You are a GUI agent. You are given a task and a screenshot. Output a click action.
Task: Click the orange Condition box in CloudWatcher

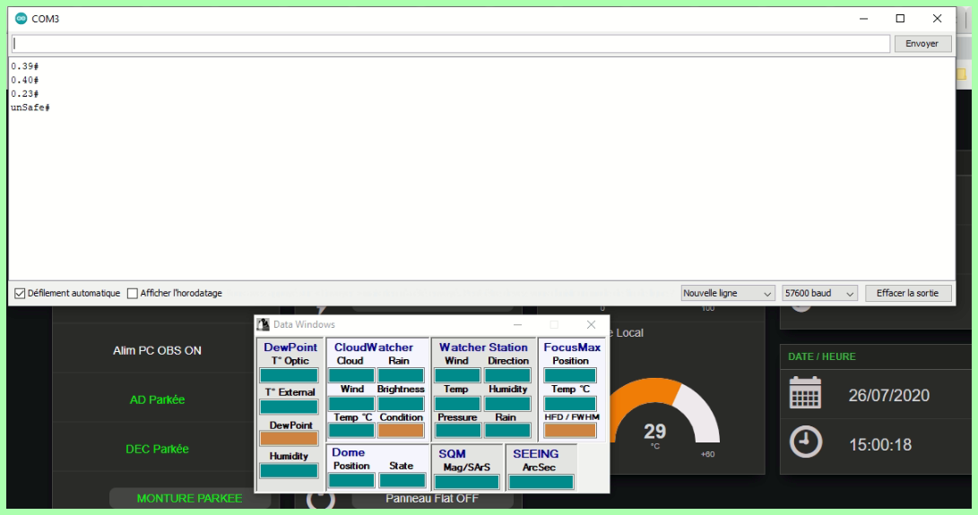tap(401, 430)
